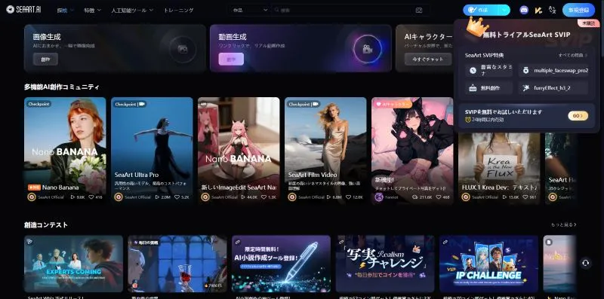
Task: Open the 作品 search-type dropdown
Action: click(249, 11)
